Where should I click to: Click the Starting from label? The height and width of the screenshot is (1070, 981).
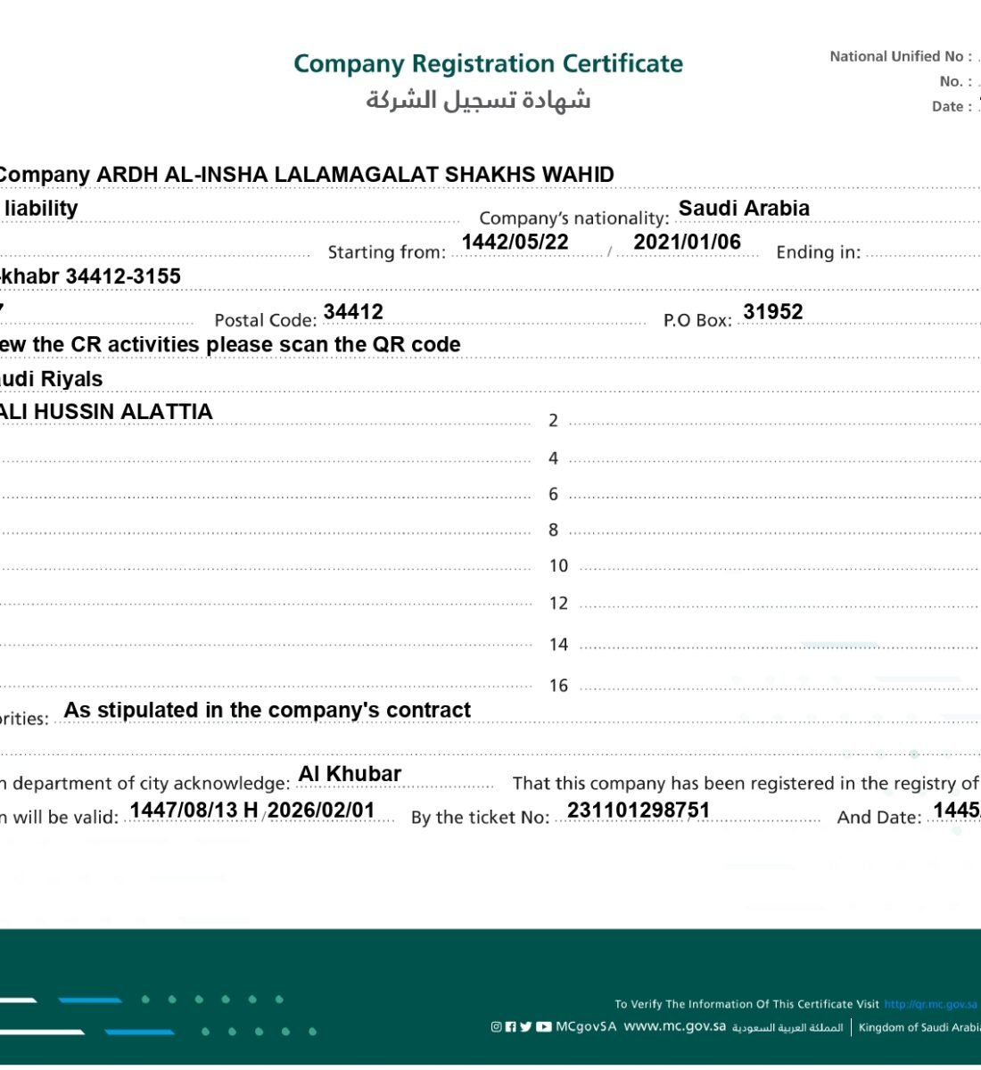[386, 252]
